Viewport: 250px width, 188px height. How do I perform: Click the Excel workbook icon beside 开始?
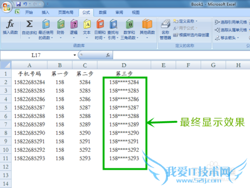[x=17, y=12]
